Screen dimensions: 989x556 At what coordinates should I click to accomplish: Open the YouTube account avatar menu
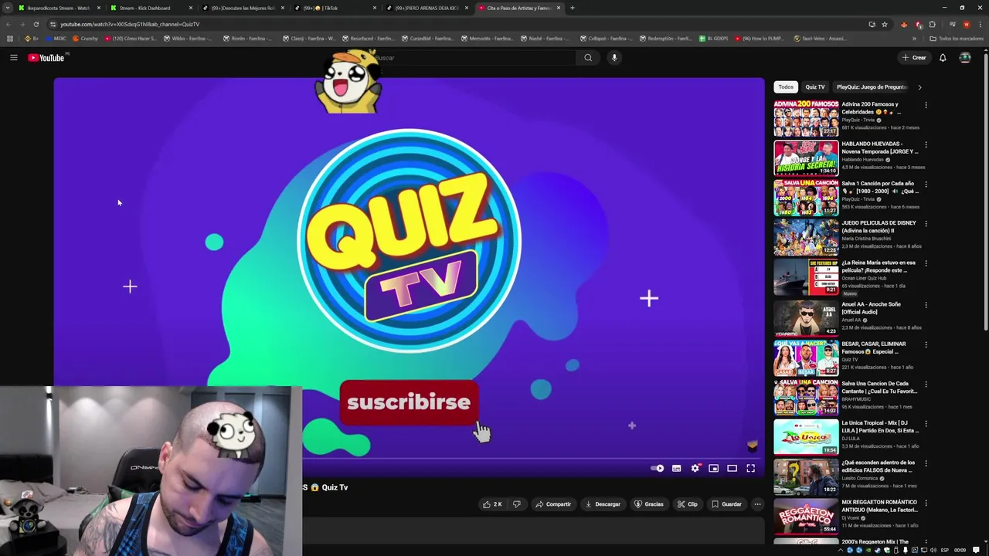point(965,58)
